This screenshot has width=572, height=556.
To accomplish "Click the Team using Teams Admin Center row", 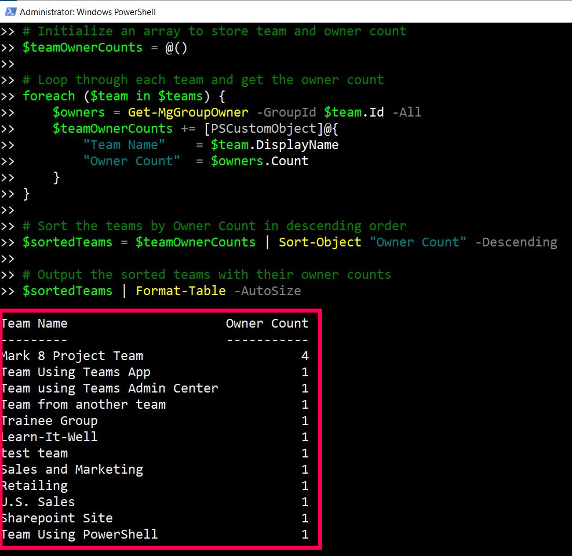I will [x=110, y=388].
